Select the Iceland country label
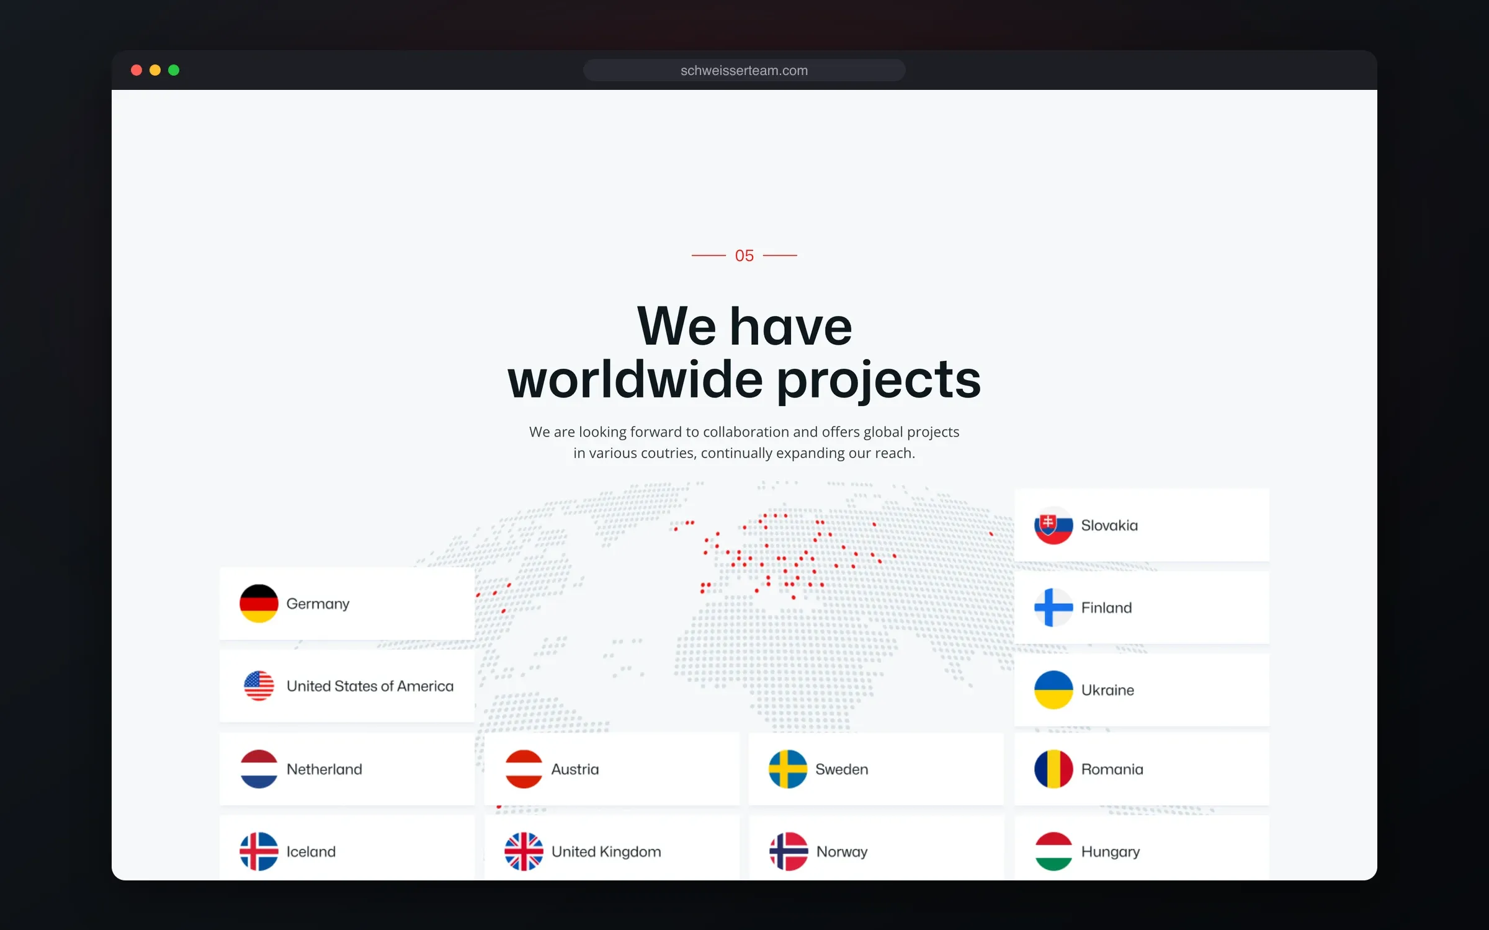1489x930 pixels. pos(311,851)
